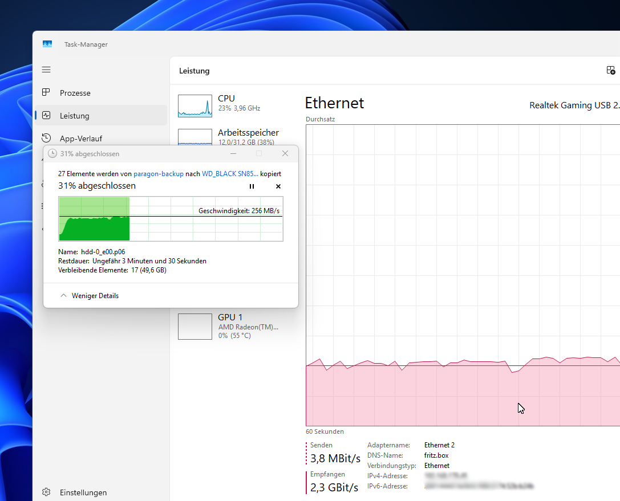
Task: Click the Senden value 3,8 MBit/s
Action: click(x=335, y=458)
